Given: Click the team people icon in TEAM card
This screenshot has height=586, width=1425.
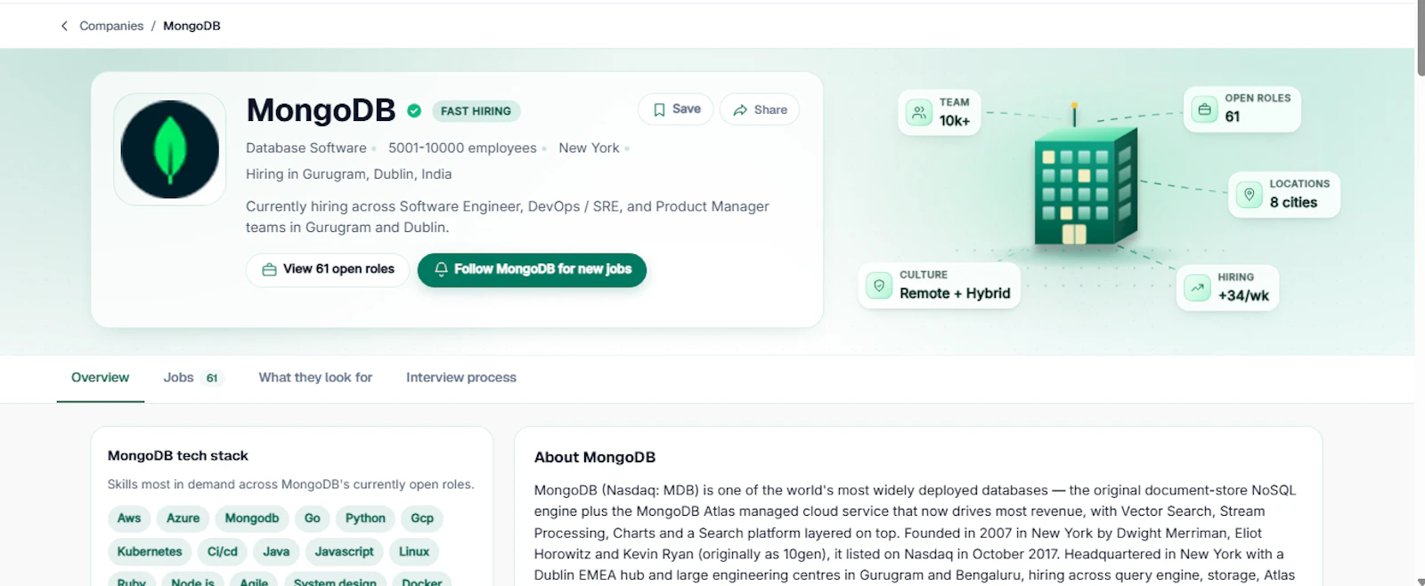Looking at the screenshot, I should coord(919,113).
